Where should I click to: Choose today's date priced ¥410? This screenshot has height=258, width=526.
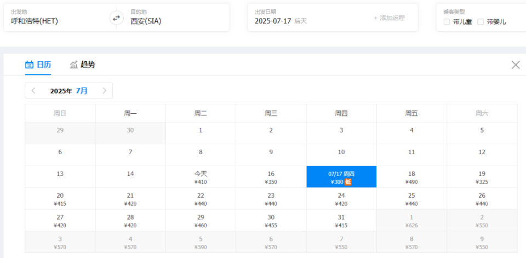tap(201, 177)
